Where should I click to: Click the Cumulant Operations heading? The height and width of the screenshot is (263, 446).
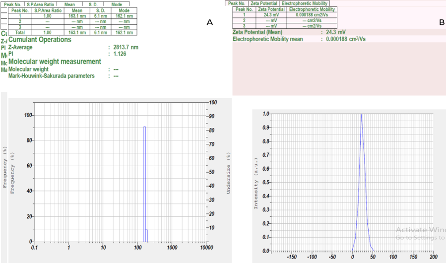coord(40,40)
